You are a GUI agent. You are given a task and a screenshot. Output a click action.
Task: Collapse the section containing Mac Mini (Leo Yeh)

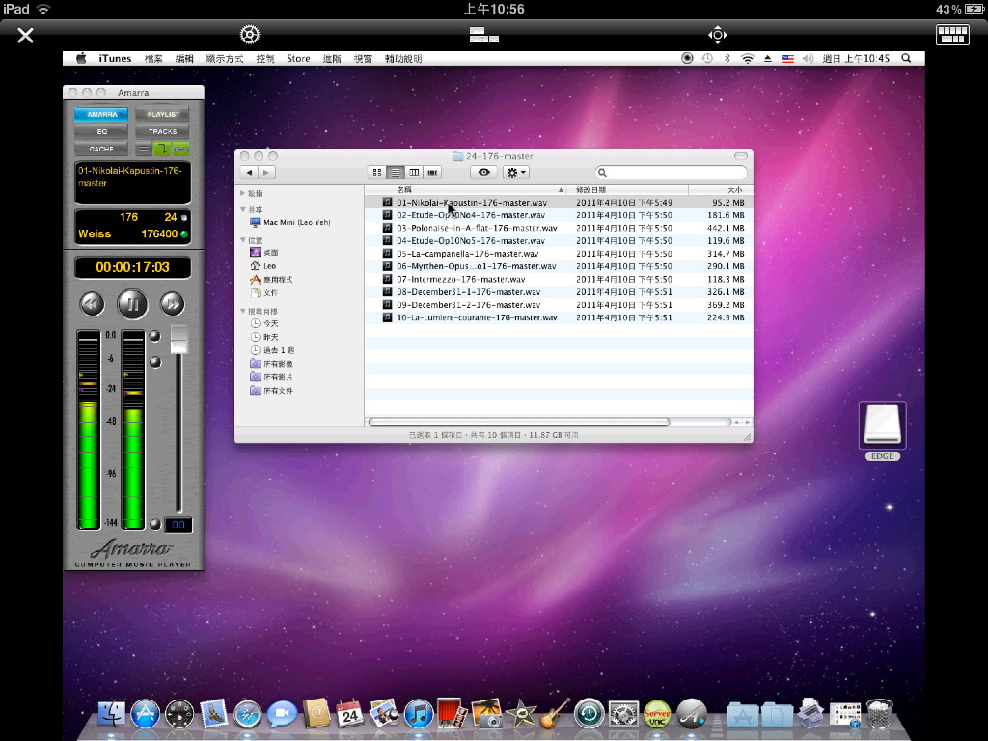tap(242, 209)
